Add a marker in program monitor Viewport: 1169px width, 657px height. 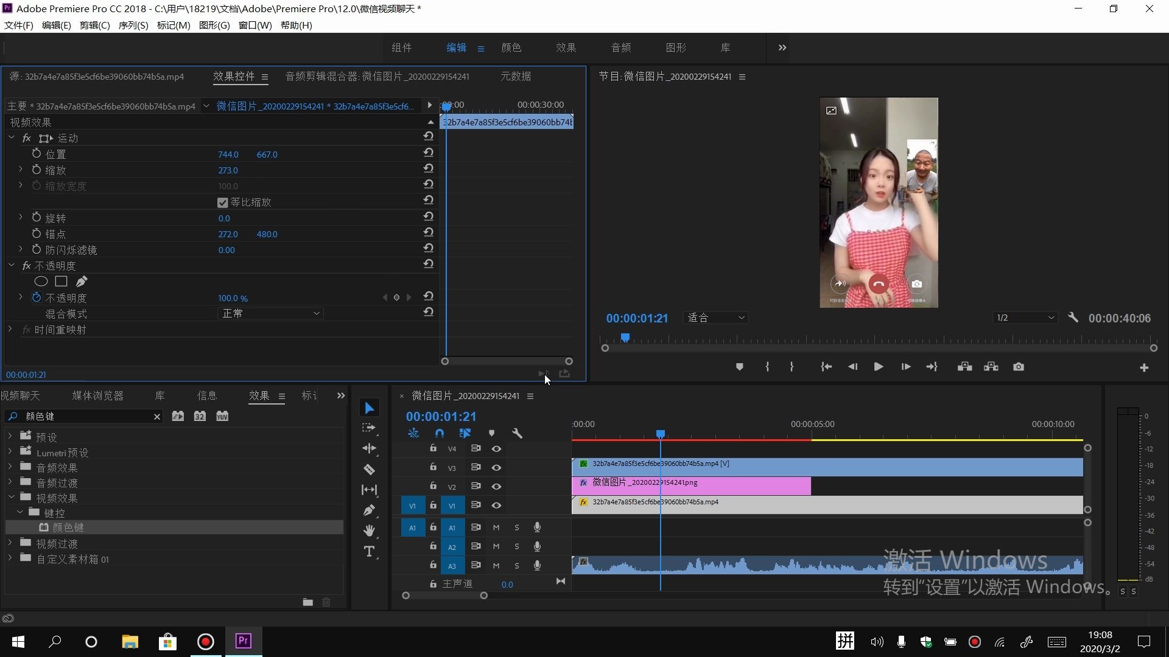point(739,367)
